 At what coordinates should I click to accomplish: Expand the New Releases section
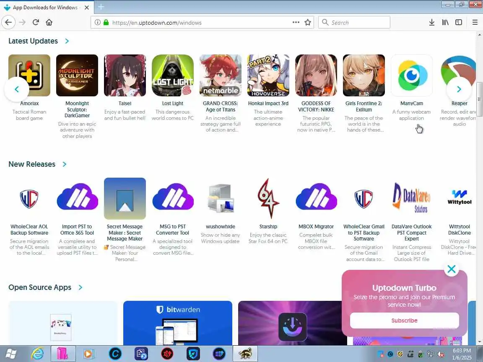click(65, 164)
